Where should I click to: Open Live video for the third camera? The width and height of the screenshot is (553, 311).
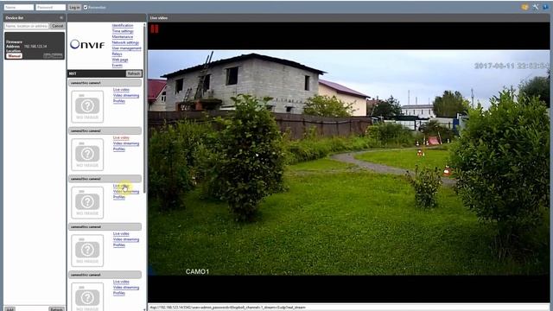[121, 186]
